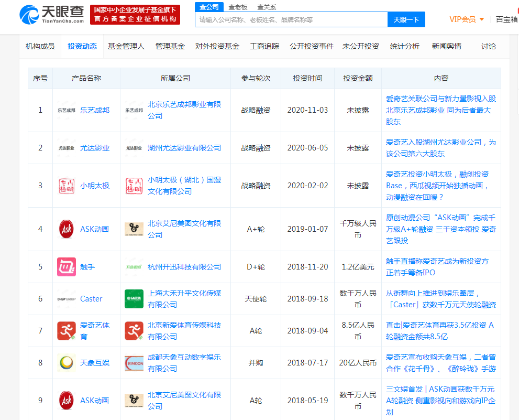
Task: Open news 直击|爱奇艺体育再获3.5亿投资
Action: pos(440,331)
